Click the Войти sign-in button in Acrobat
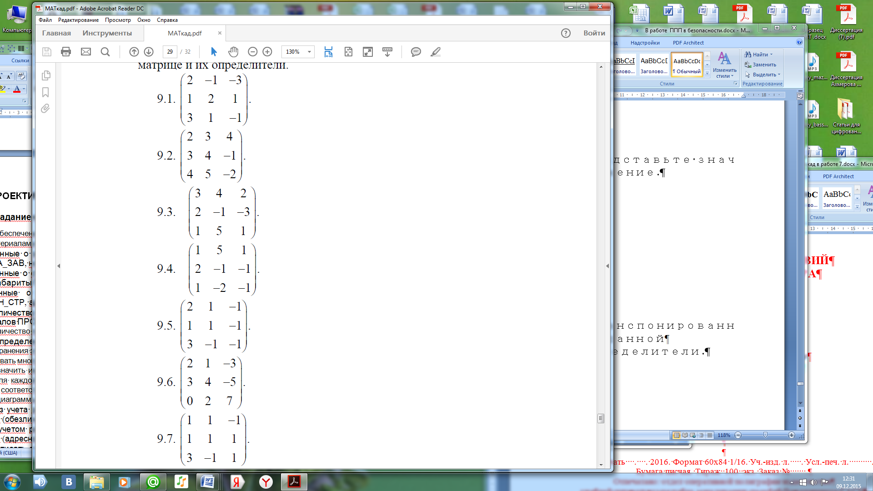Viewport: 873px width, 491px height. click(594, 33)
